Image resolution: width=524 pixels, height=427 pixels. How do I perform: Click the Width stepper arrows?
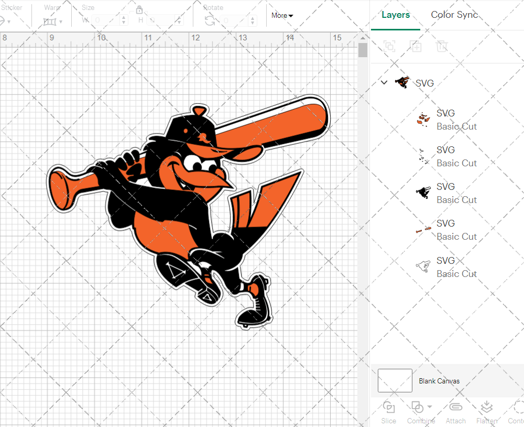coord(124,20)
